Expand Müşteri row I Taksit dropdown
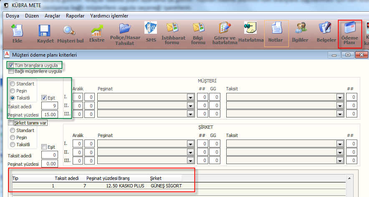 [339, 97]
